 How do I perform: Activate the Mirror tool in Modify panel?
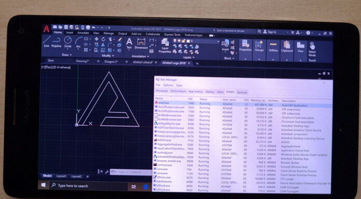coord(103,45)
